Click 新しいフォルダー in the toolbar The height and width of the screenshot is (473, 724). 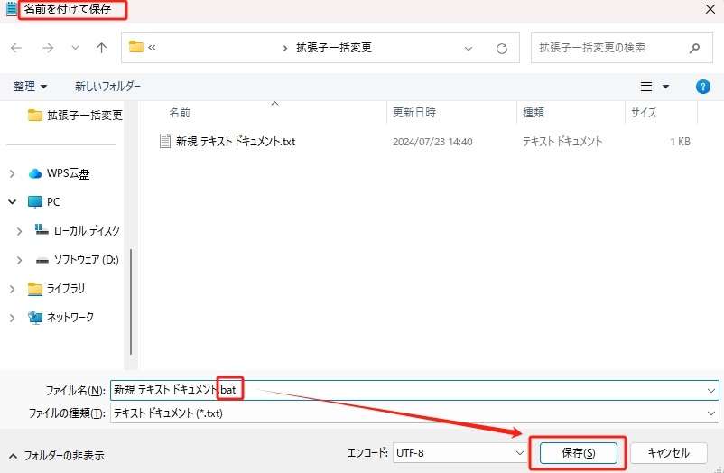[x=107, y=87]
